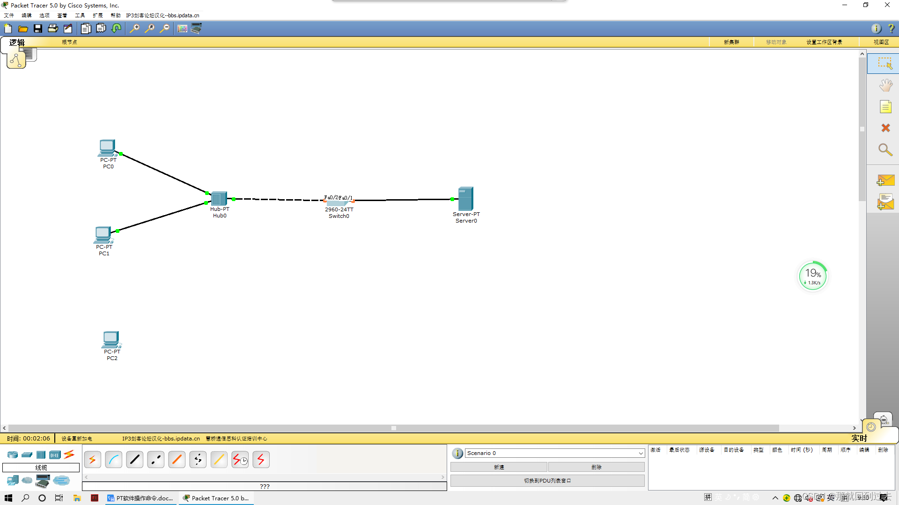Open the 工具 menu
Image resolution: width=899 pixels, height=505 pixels.
pos(80,15)
